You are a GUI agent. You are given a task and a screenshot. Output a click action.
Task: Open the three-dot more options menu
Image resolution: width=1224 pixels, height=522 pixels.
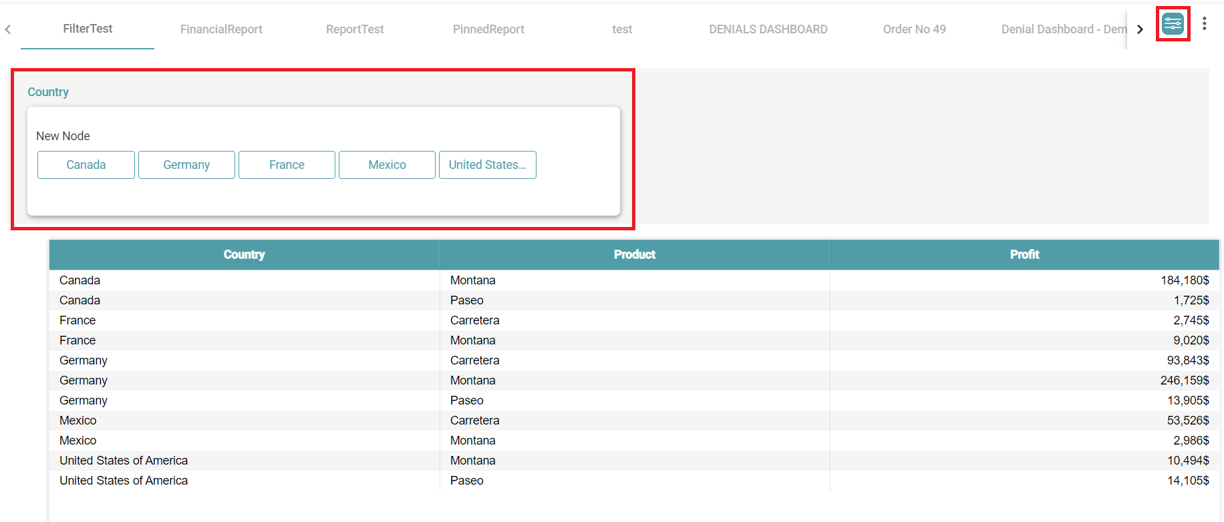pyautogui.click(x=1204, y=24)
